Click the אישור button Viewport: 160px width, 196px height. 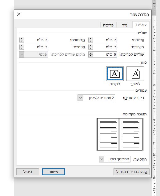click(54, 172)
